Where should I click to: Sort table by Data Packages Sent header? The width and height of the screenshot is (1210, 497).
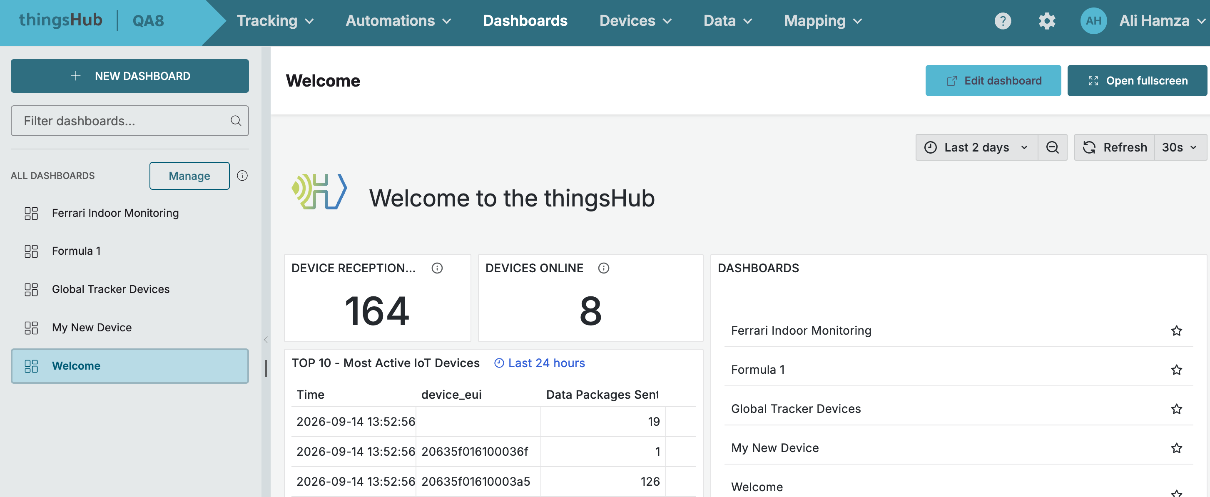(x=602, y=395)
